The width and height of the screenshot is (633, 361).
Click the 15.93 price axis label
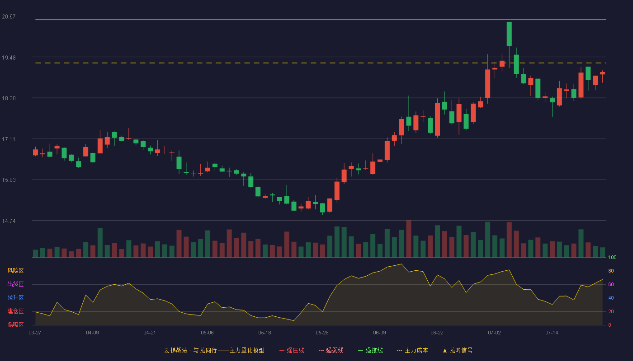9,180
